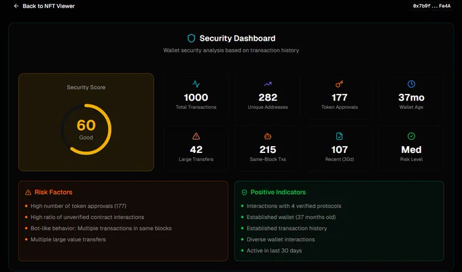The image size is (462, 272).
Task: Click the document icon above Recent (30d)
Action: coord(340,136)
